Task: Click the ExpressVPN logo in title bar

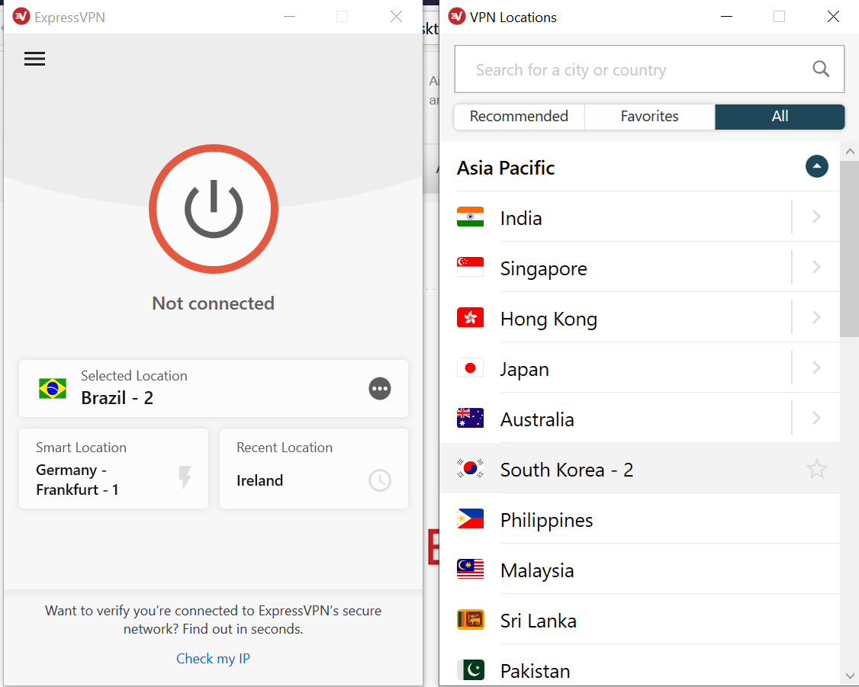Action: point(21,17)
